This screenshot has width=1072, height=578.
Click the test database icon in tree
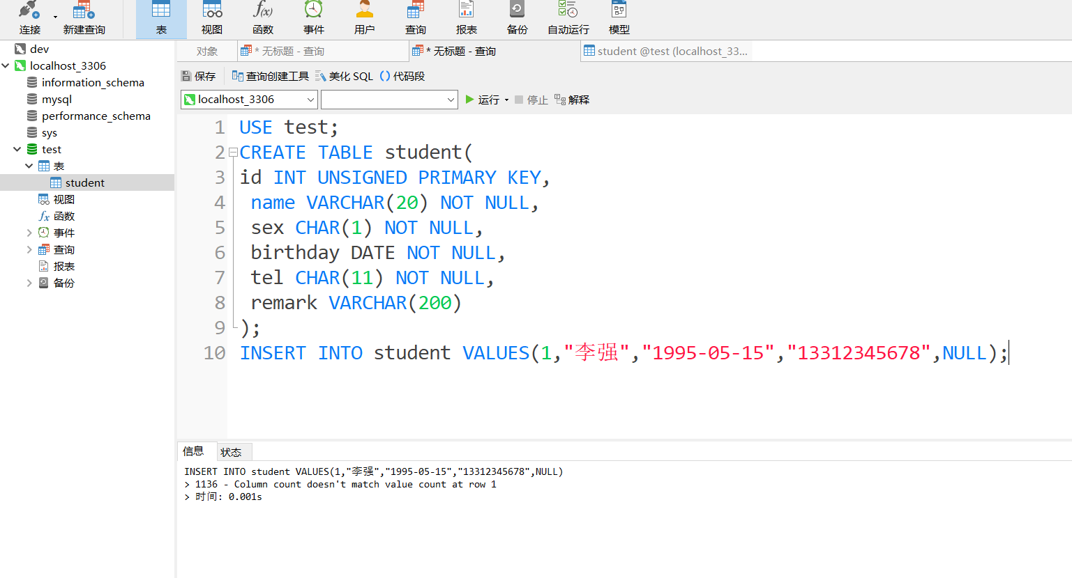pos(32,149)
